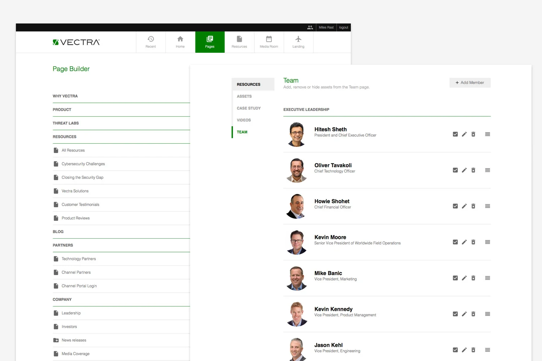
Task: Click the reorder handle for Oliver Tavakoli
Action: tap(487, 170)
